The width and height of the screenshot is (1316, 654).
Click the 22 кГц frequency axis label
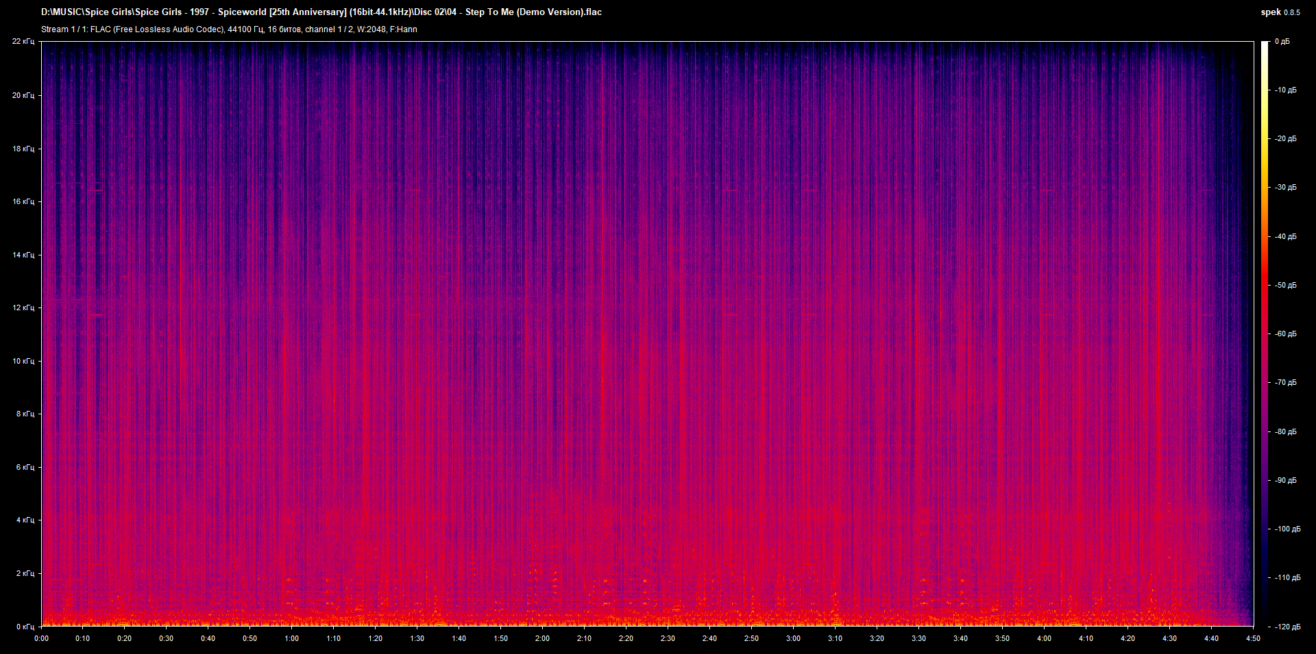(x=25, y=41)
